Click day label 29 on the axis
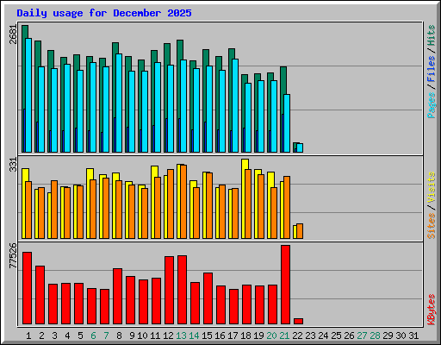 pyautogui.click(x=388, y=336)
